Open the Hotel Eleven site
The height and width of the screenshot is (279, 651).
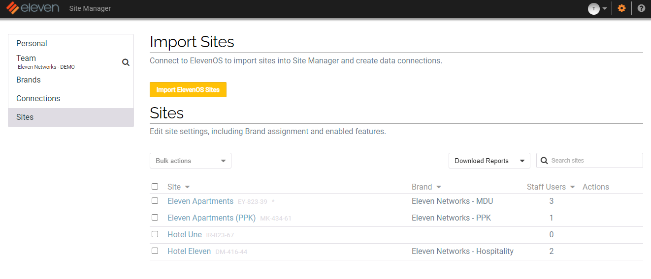click(189, 251)
